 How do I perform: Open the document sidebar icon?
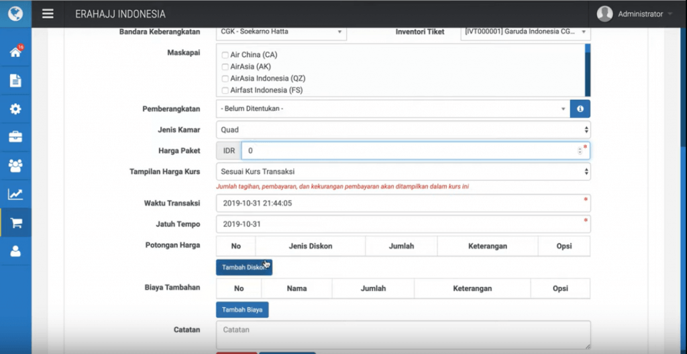(x=15, y=80)
